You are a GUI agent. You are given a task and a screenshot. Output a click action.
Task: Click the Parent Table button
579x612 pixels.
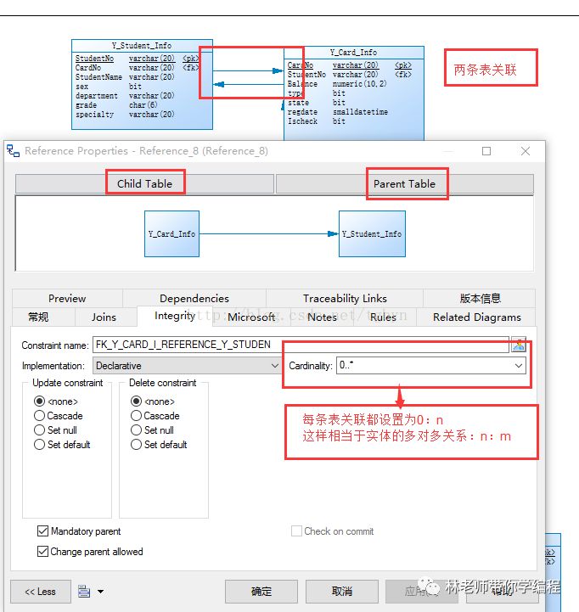click(x=404, y=184)
